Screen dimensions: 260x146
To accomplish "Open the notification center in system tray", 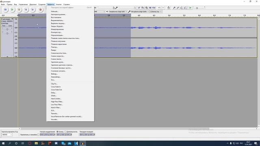I will click(256, 143).
